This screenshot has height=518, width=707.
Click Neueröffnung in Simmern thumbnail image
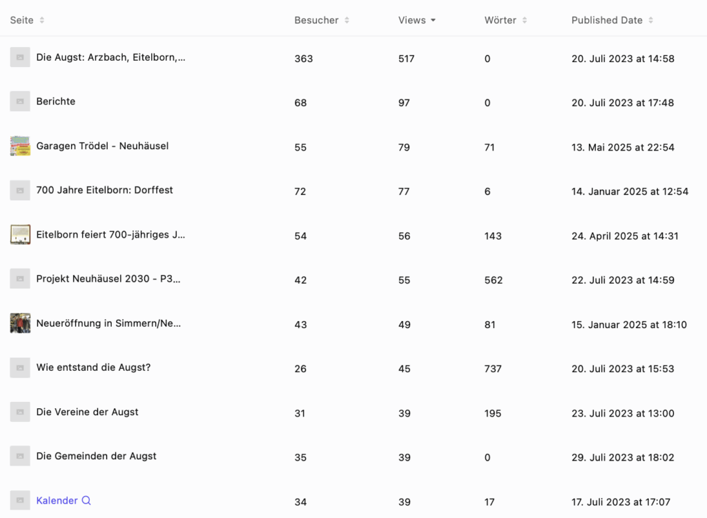point(20,323)
